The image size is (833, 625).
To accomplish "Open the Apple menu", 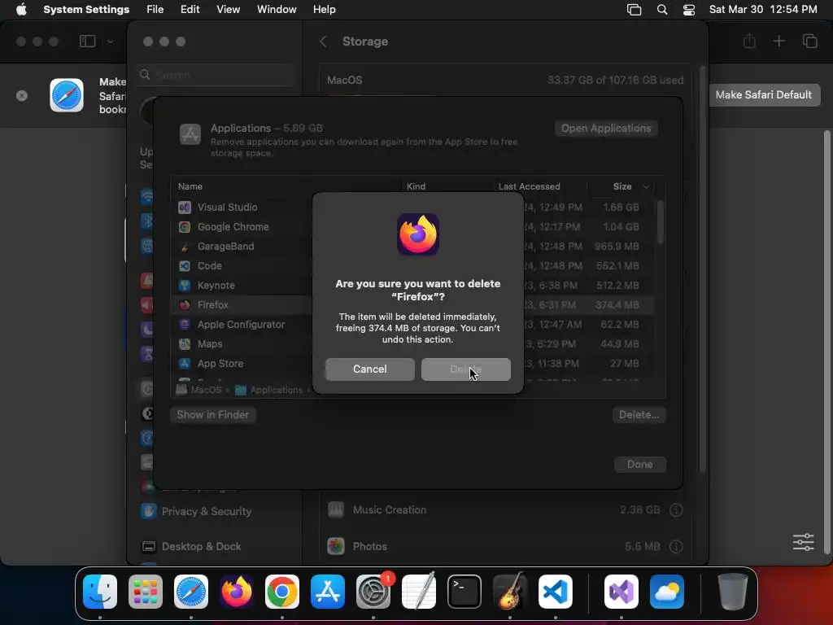I will 21,10.
